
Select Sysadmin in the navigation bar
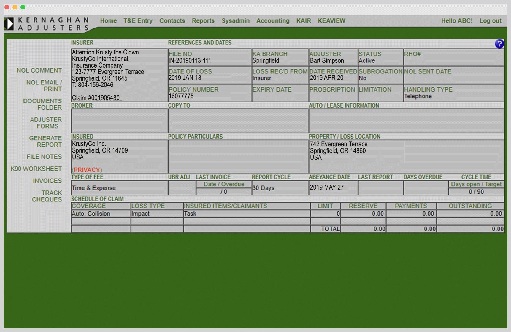click(236, 21)
